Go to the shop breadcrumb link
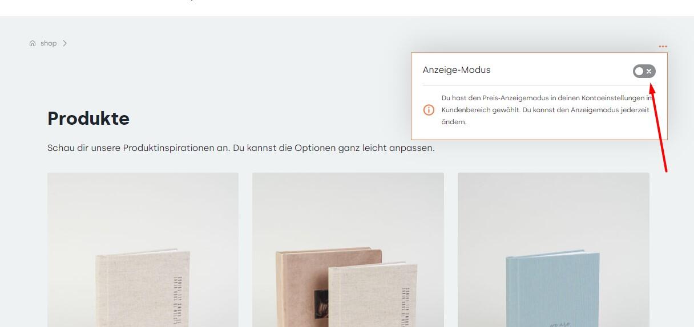Screen dimensions: 694x327 pos(49,43)
